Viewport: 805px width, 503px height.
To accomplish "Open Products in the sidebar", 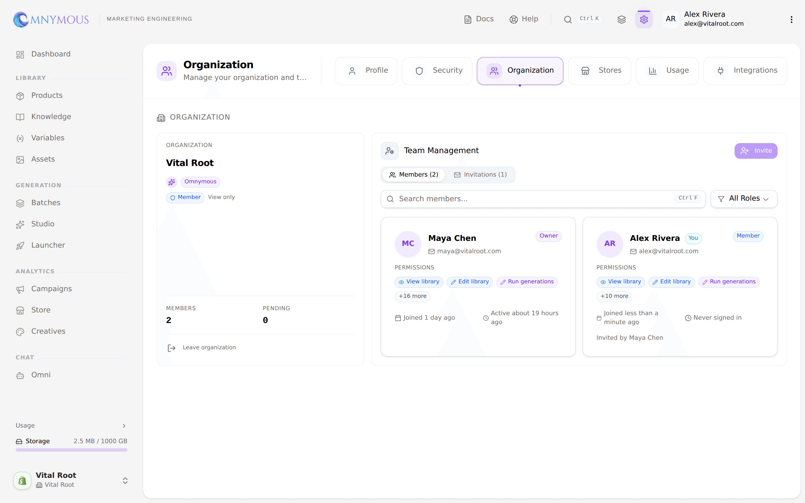I will [x=72, y=96].
